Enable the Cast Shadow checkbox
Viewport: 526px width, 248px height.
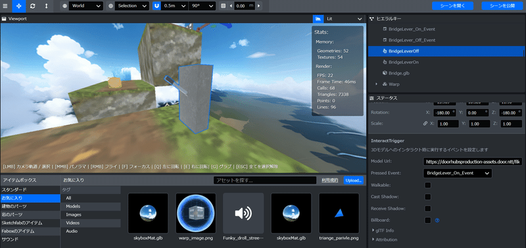(428, 197)
